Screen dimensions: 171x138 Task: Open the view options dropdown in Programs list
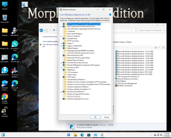[x=159, y=48]
